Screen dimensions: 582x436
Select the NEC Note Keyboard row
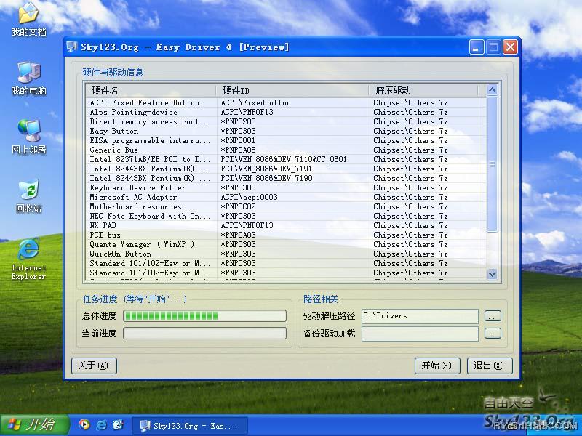[286, 216]
